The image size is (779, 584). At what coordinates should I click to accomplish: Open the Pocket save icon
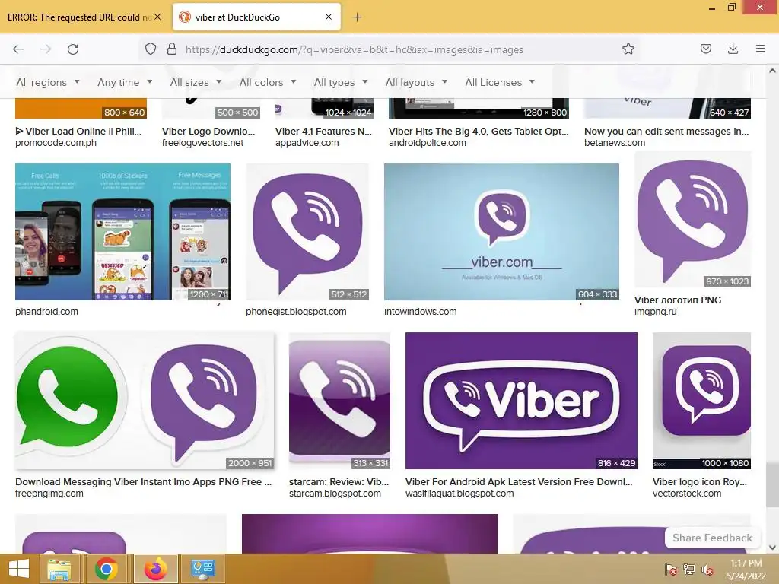coord(705,49)
